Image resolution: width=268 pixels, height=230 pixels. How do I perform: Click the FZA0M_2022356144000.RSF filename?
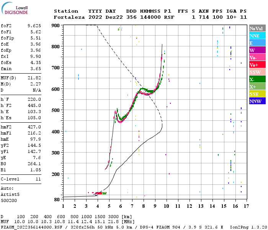(x=31, y=227)
